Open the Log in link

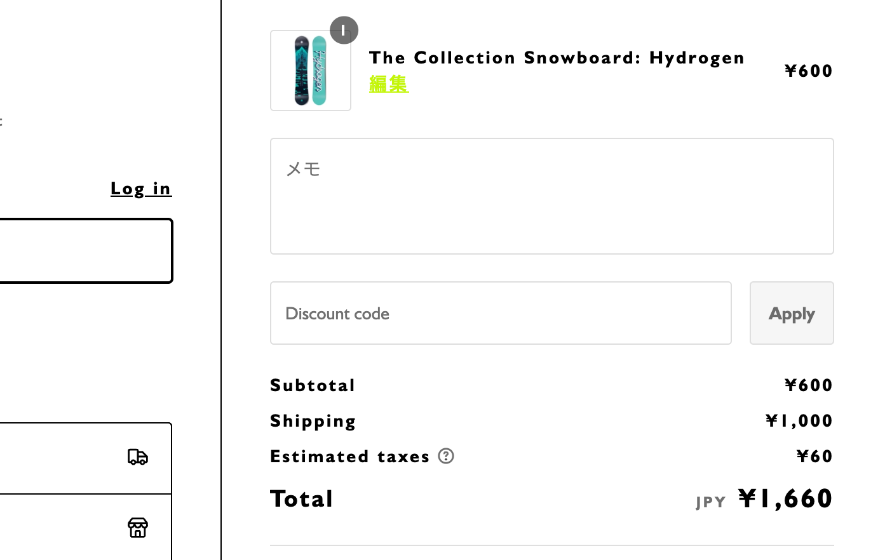tap(141, 189)
